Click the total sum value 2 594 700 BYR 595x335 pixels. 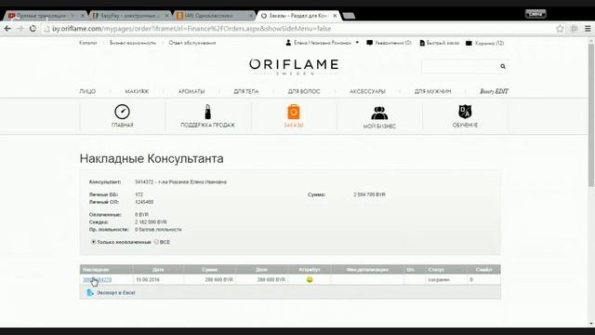[370, 194]
